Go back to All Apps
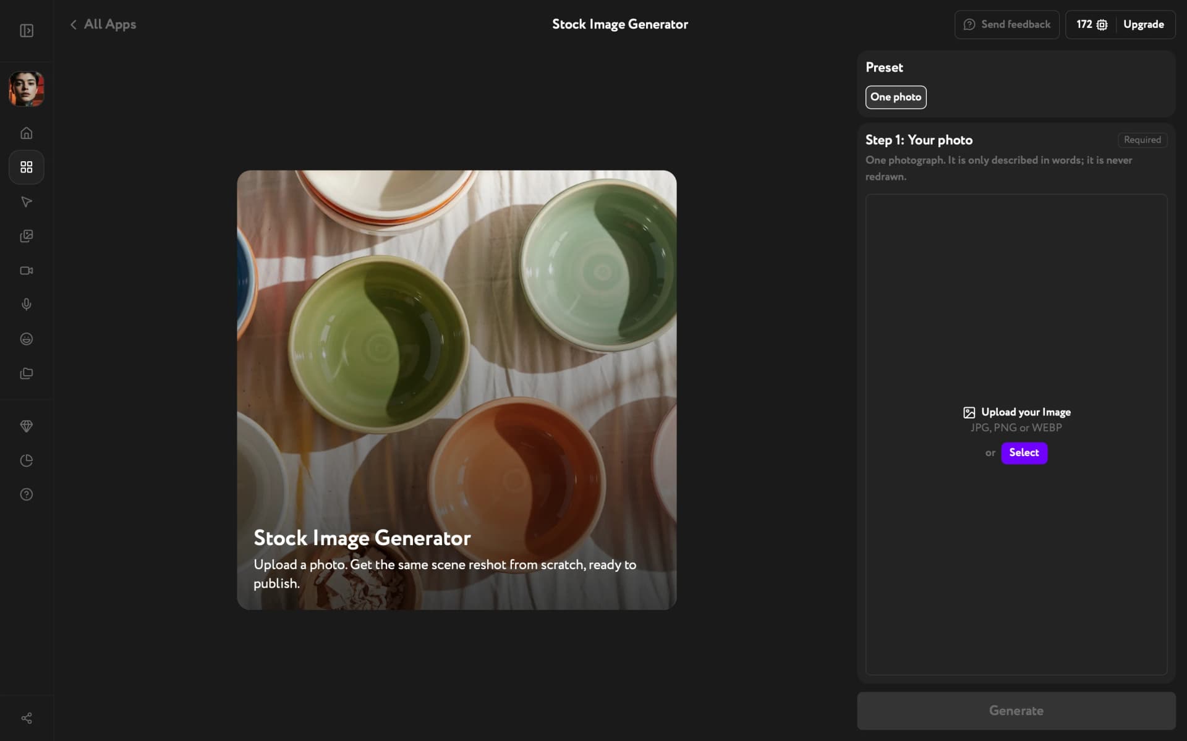The height and width of the screenshot is (741, 1187). (103, 24)
